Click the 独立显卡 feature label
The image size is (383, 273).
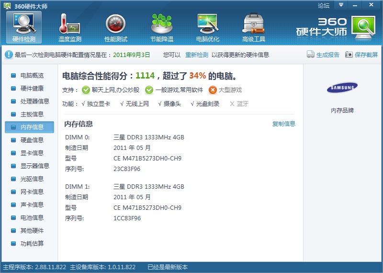click(99, 104)
